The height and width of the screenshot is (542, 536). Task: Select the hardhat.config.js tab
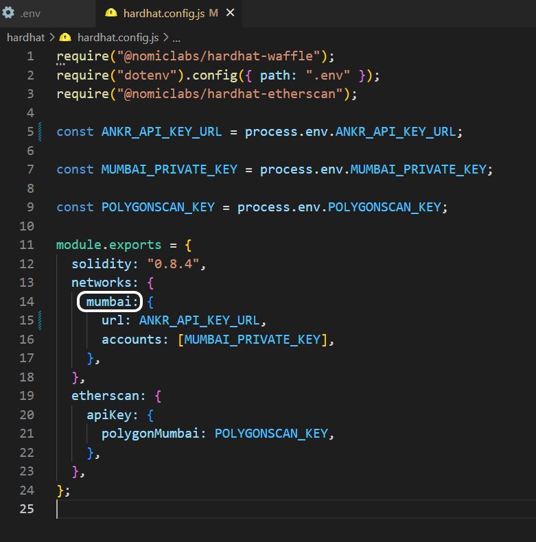pyautogui.click(x=169, y=14)
